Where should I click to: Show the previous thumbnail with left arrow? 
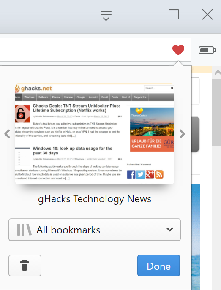click(7, 134)
